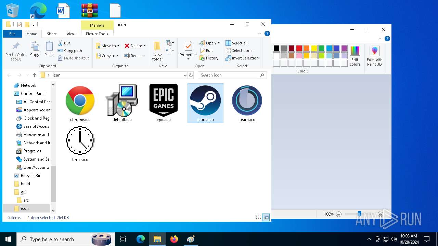Open Firefox from the taskbar
438x246 pixels.
pyautogui.click(x=174, y=239)
